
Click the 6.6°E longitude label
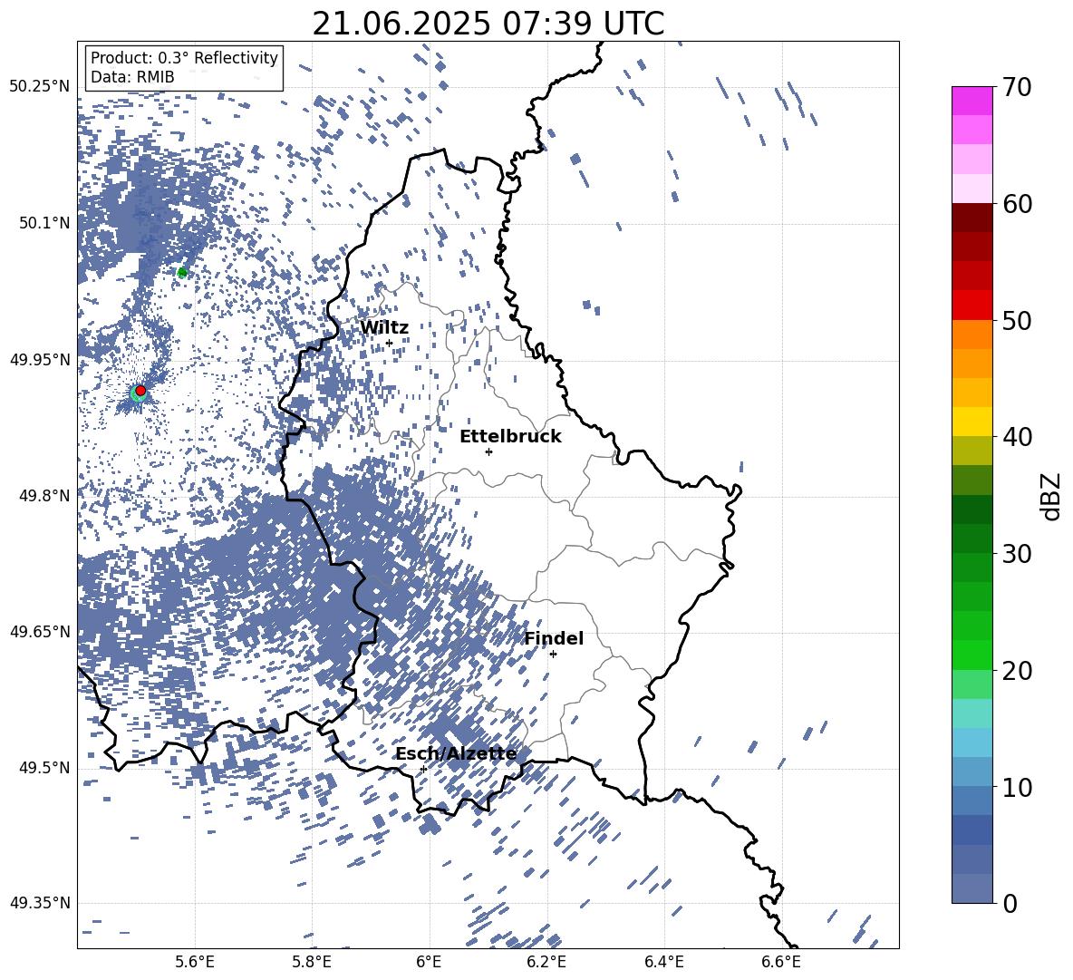pyautogui.click(x=781, y=962)
